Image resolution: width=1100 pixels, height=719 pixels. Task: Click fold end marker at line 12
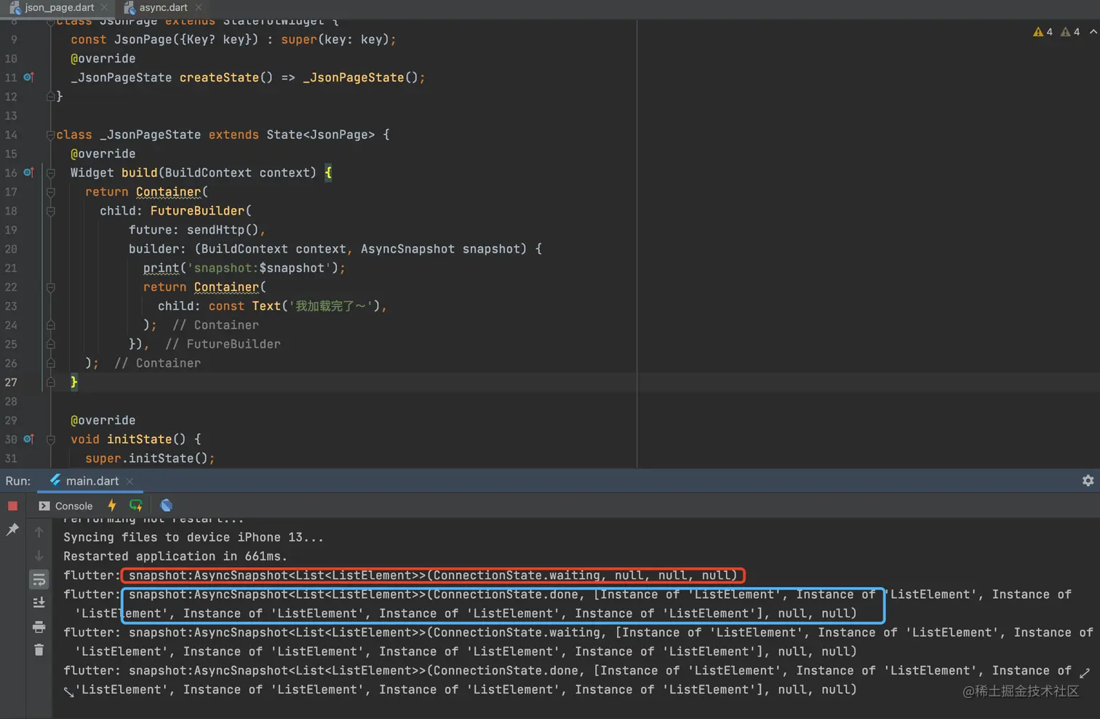(x=50, y=96)
